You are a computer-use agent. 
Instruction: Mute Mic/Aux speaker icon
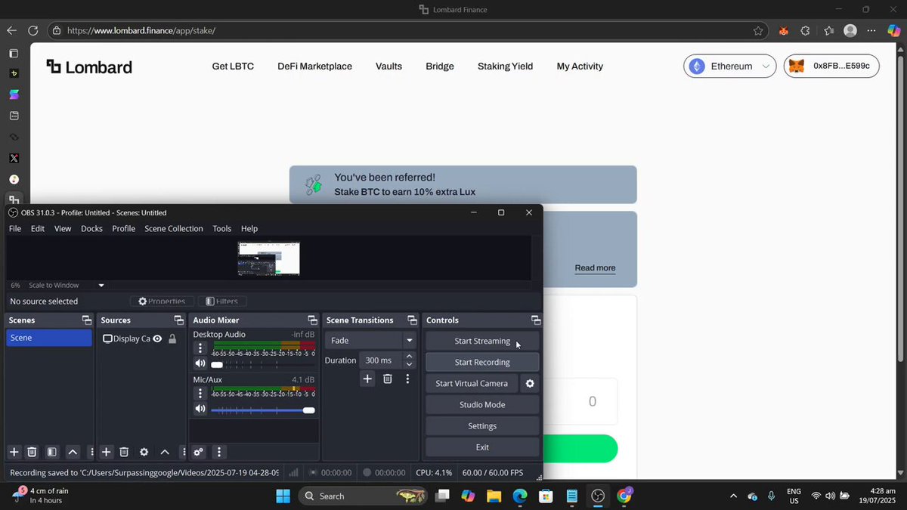click(x=200, y=409)
